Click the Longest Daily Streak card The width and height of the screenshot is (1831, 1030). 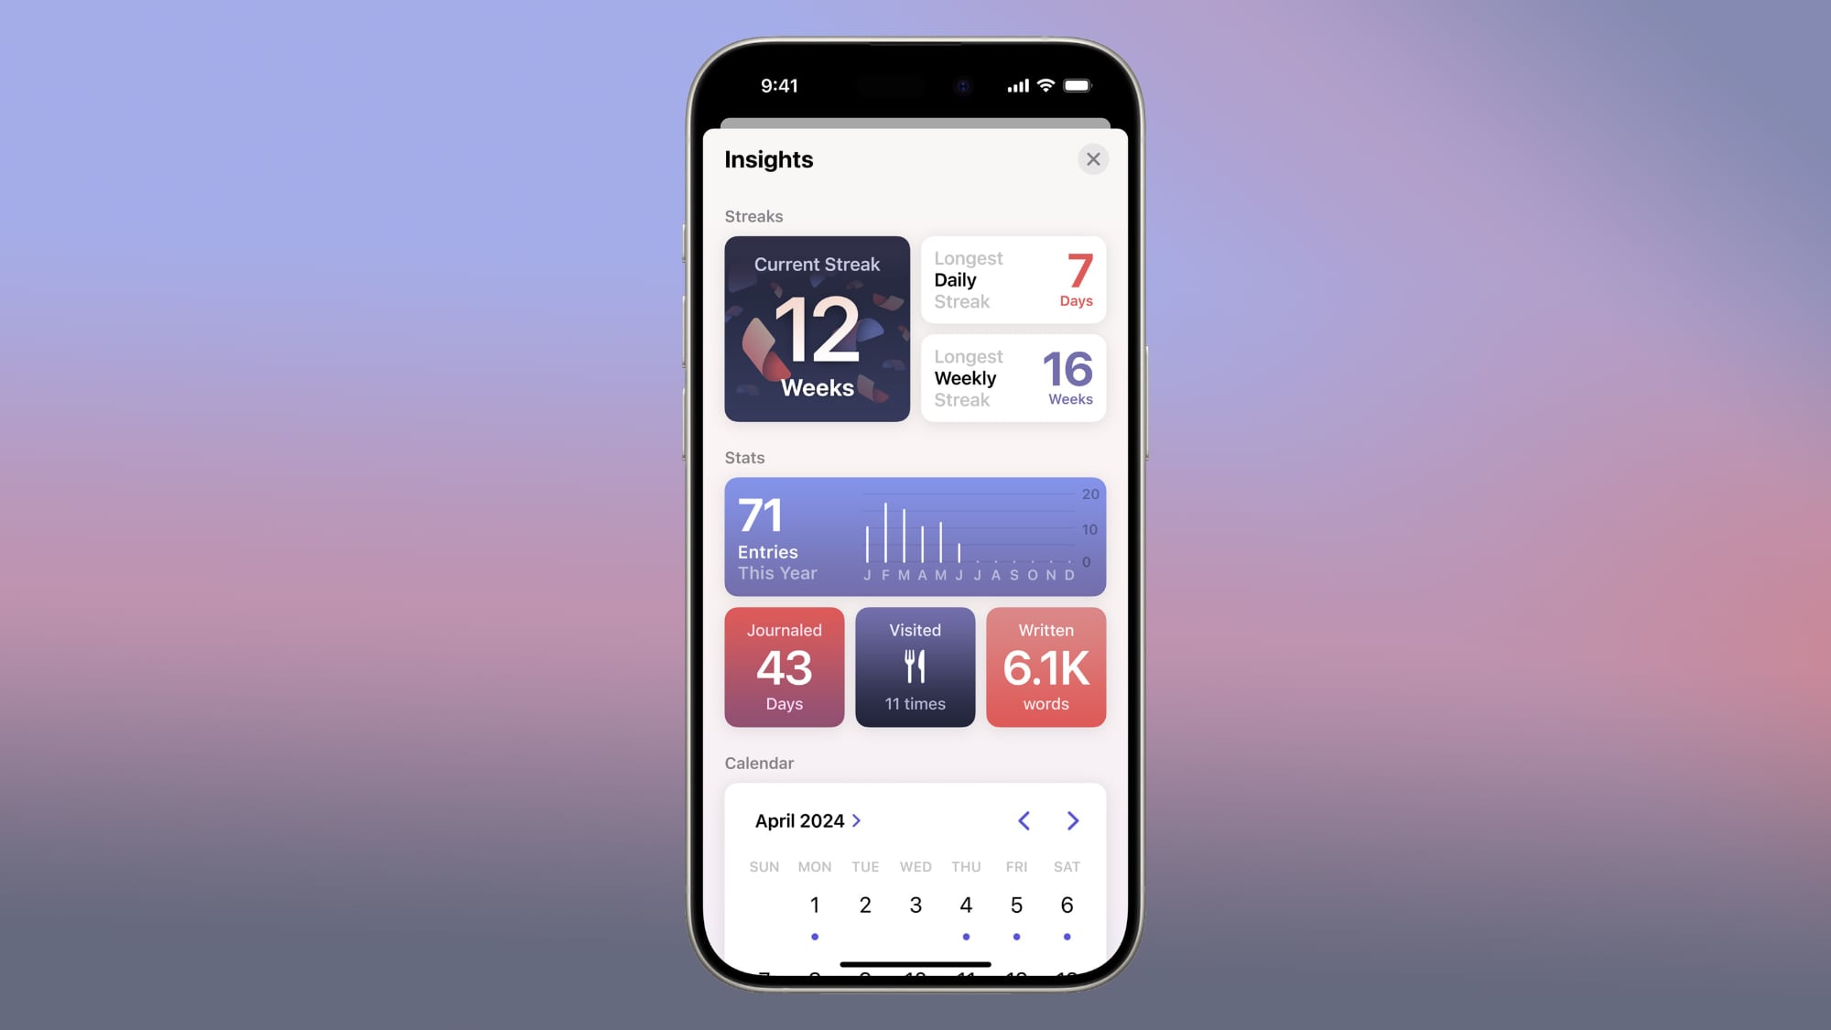[1013, 279]
